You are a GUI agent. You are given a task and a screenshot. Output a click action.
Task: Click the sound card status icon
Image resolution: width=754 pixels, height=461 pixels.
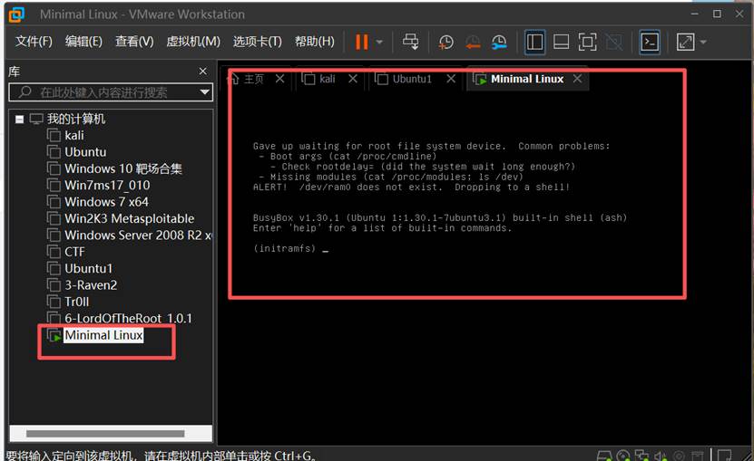point(661,456)
